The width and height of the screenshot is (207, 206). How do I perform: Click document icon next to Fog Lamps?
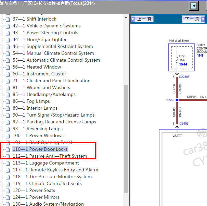[x=8, y=102]
